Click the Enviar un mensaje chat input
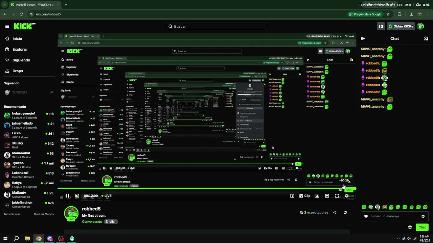The height and width of the screenshot is (243, 433). 394,216
